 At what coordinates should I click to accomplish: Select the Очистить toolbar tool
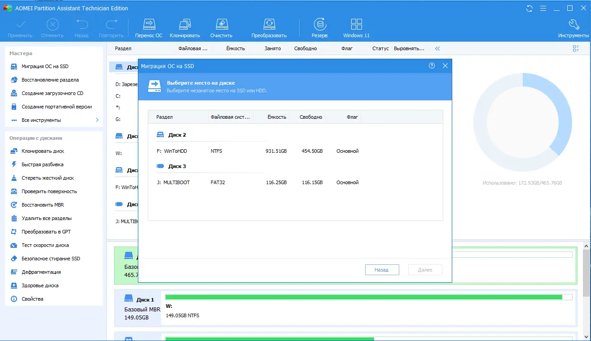click(x=221, y=28)
